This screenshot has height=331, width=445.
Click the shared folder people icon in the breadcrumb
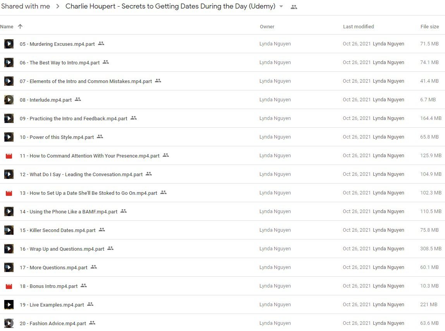294,7
